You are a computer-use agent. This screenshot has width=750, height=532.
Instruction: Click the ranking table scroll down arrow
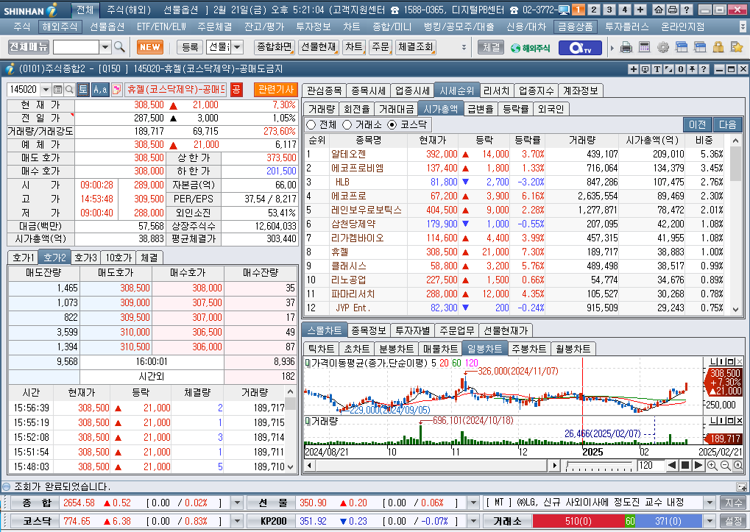736,310
